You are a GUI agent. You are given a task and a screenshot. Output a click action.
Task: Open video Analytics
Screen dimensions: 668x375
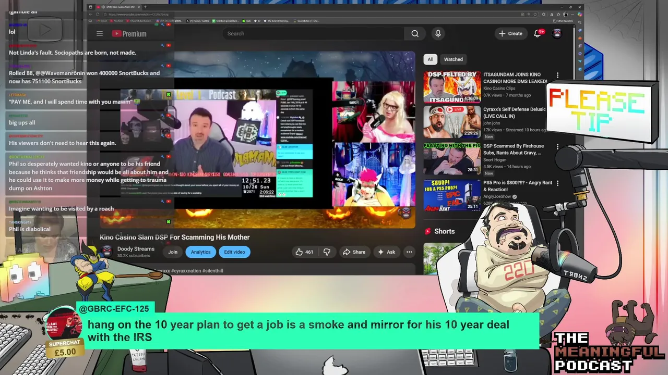point(200,252)
